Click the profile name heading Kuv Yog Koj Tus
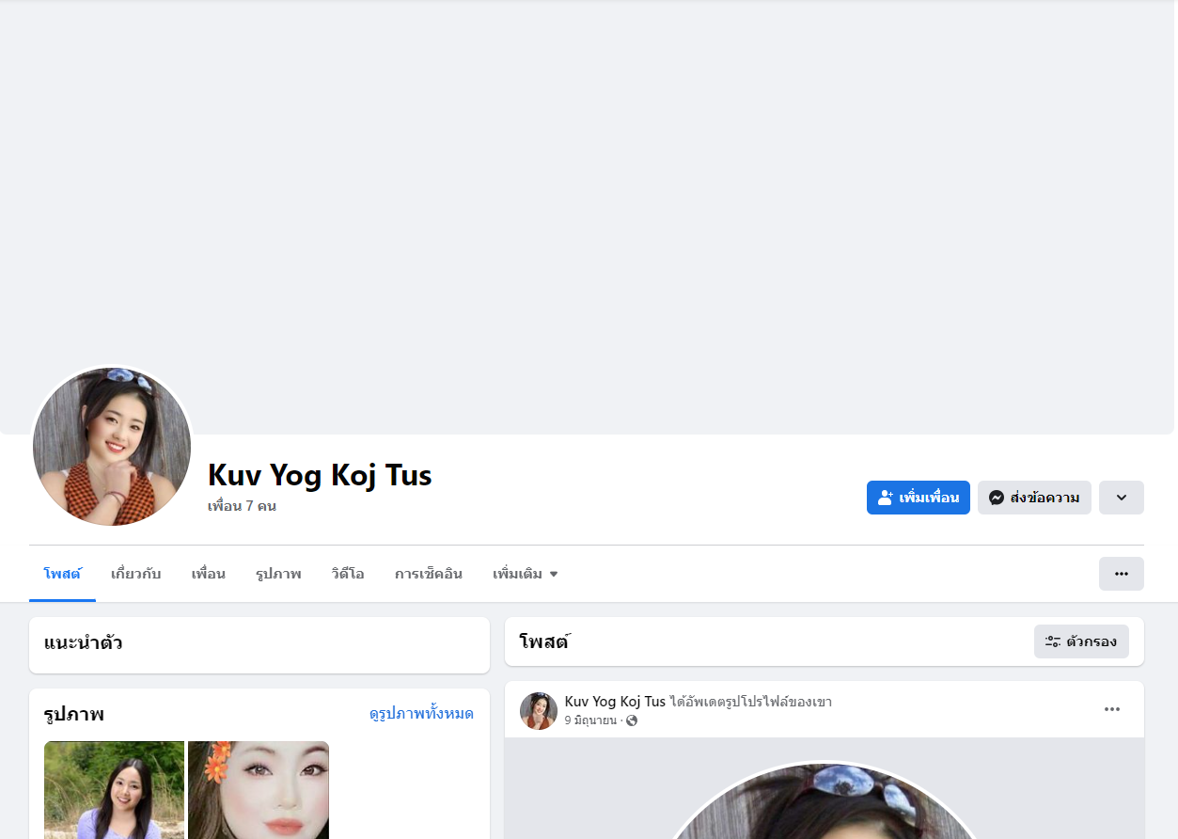This screenshot has width=1178, height=839. (320, 475)
